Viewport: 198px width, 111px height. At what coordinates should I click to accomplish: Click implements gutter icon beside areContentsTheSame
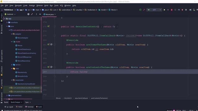(48, 67)
